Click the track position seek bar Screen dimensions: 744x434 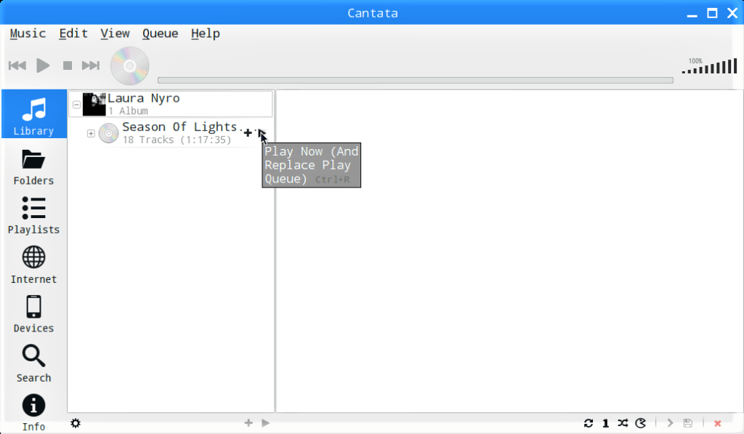415,80
